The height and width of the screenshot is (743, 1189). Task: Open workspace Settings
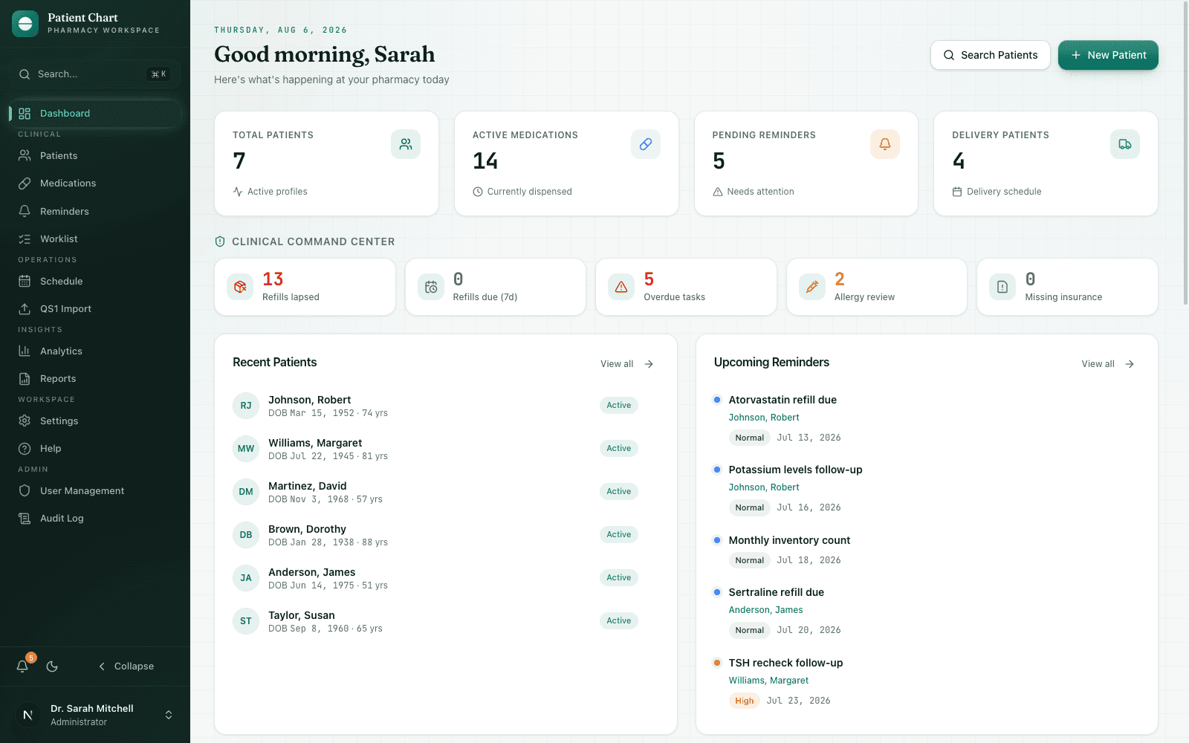coord(95,421)
